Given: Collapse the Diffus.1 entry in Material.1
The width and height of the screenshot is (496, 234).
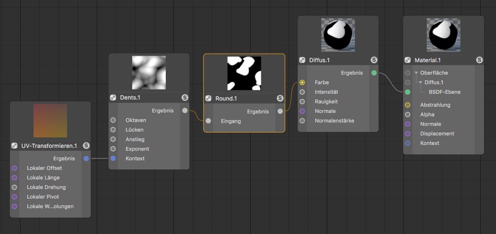Looking at the screenshot, I should (420, 82).
